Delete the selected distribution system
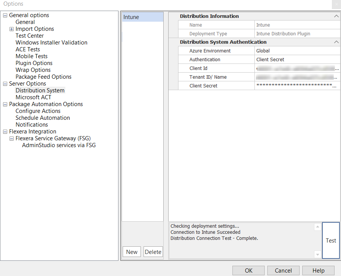Viewport: 341px width, 276px height. pyautogui.click(x=153, y=252)
